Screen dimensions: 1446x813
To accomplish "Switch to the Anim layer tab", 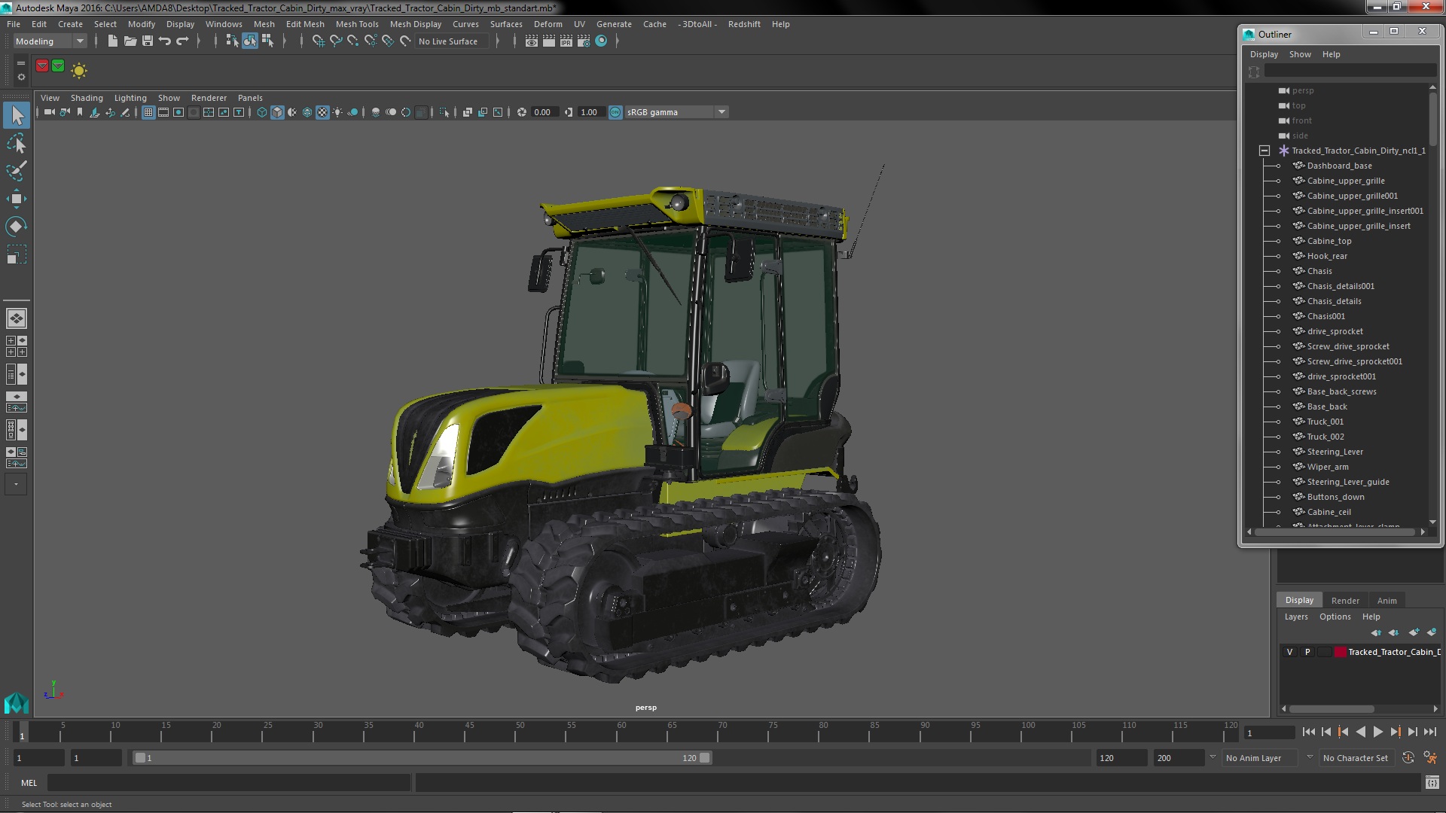I will coord(1387,600).
